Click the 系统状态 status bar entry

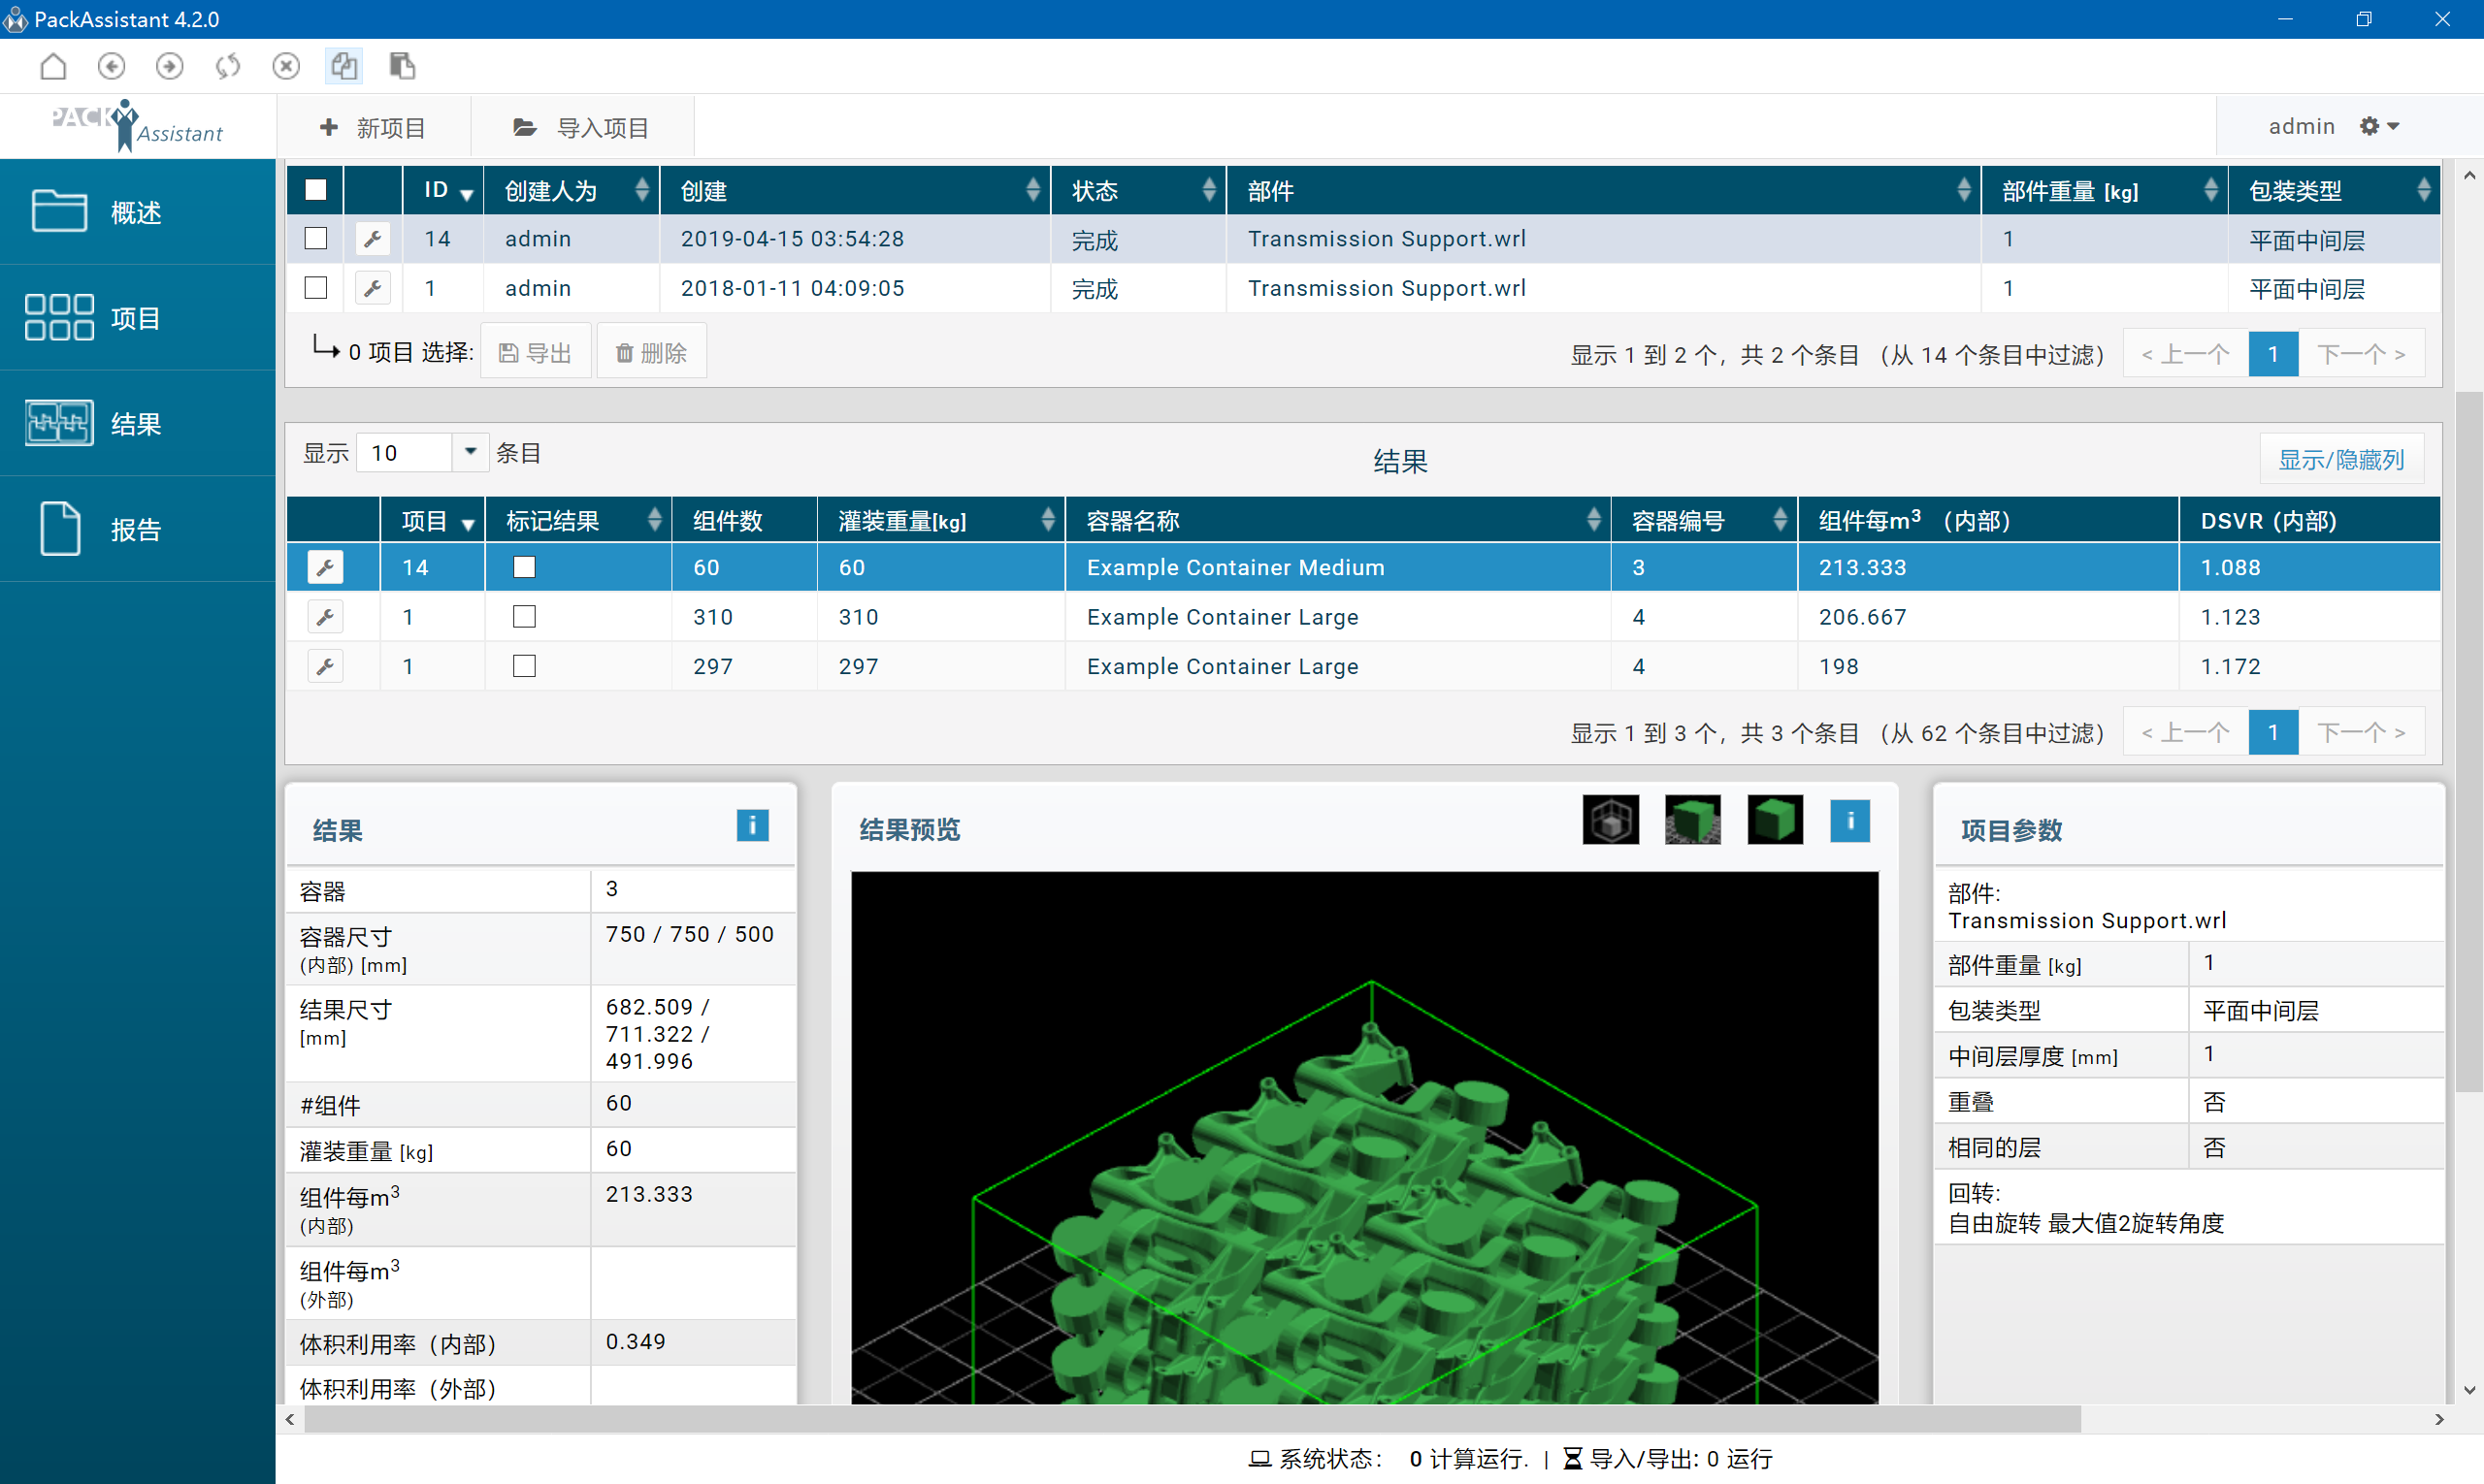pos(1389,1458)
